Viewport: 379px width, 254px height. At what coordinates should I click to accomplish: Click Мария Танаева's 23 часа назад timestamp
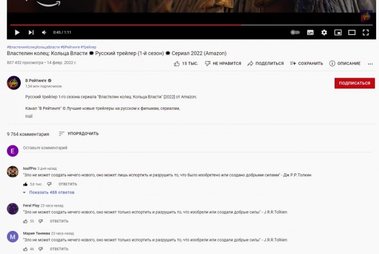point(62,233)
